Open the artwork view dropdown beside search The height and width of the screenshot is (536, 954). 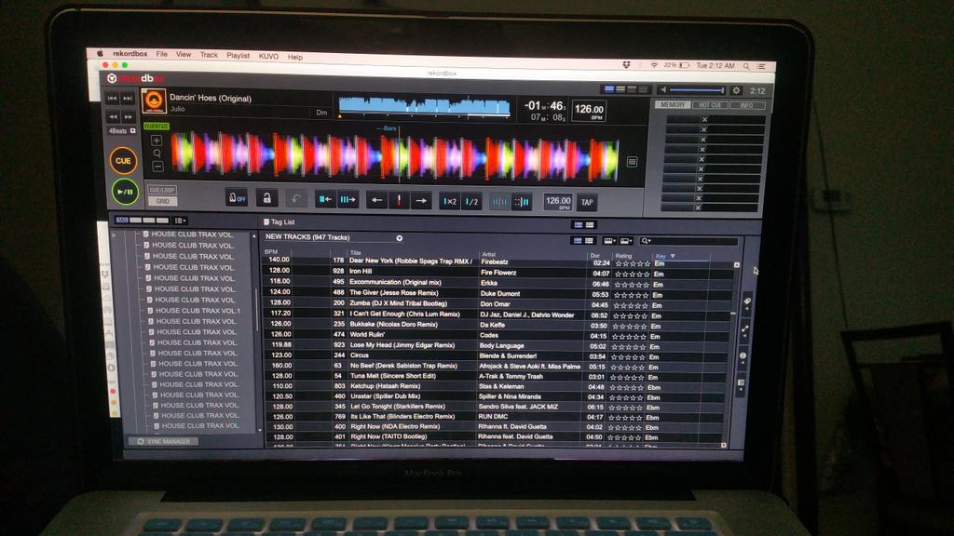tap(626, 241)
